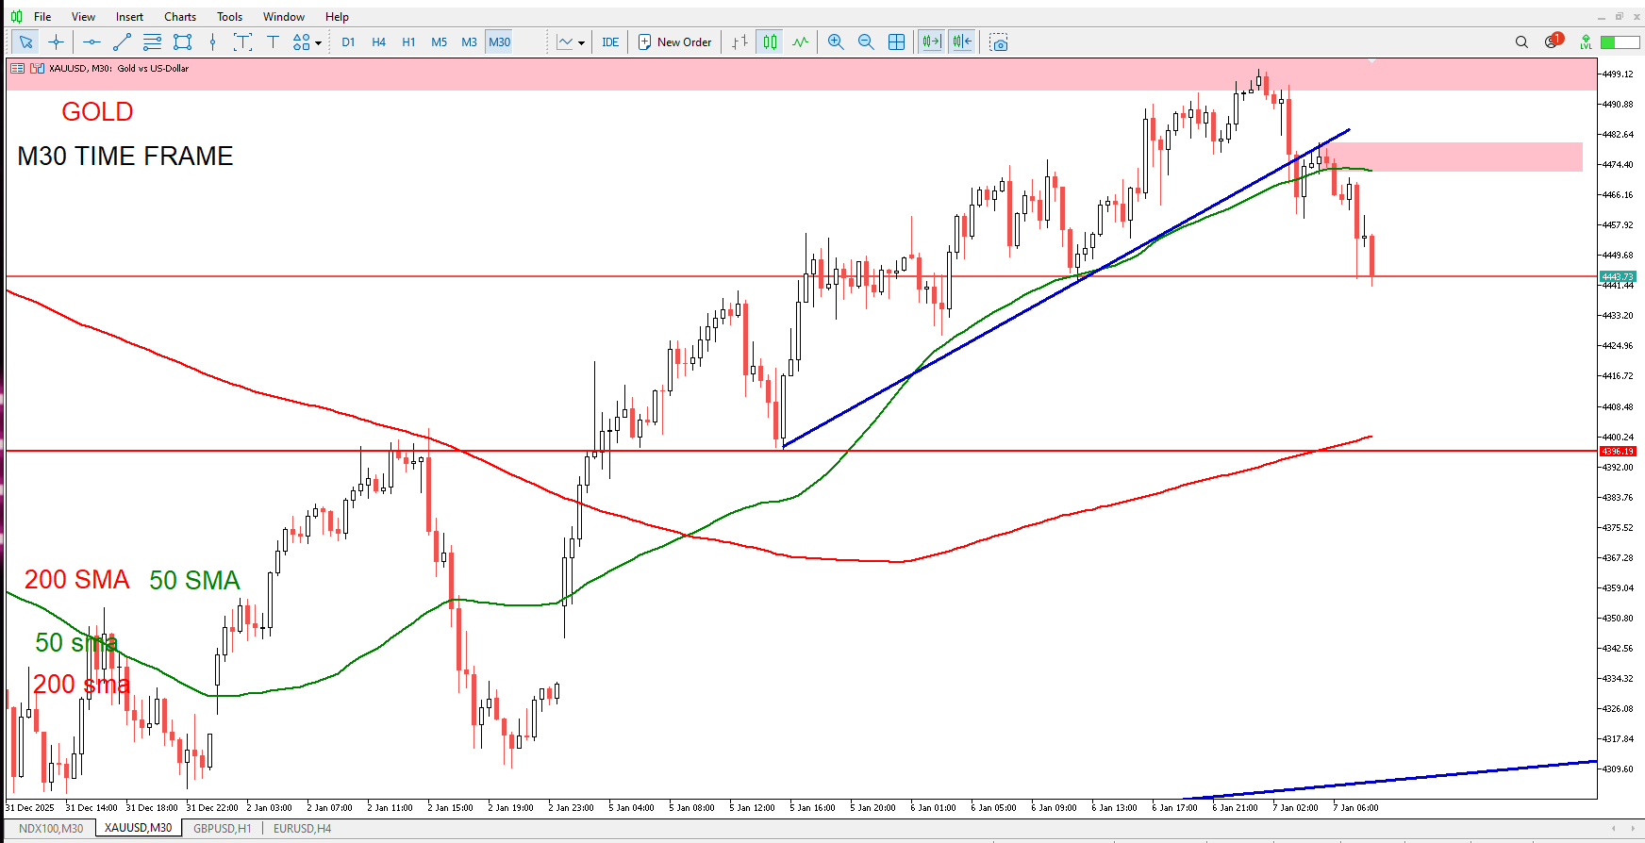The image size is (1645, 843).
Task: Tile chart windows with grid icon
Action: pyautogui.click(x=896, y=41)
